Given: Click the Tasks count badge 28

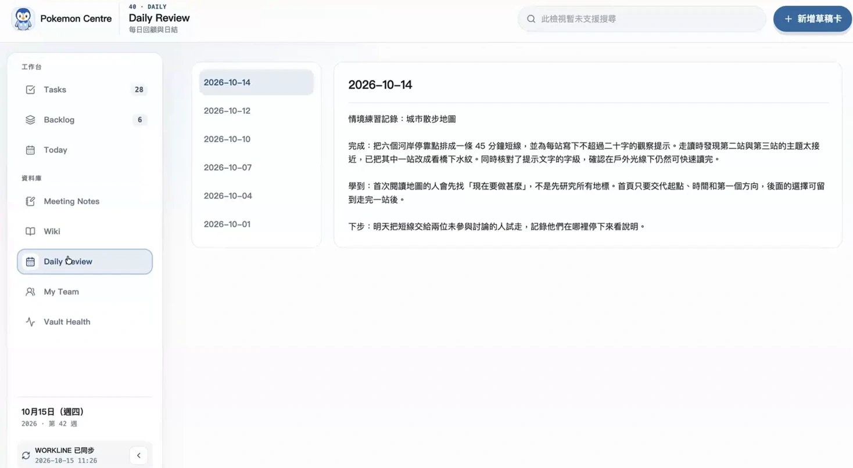Looking at the screenshot, I should tap(139, 90).
